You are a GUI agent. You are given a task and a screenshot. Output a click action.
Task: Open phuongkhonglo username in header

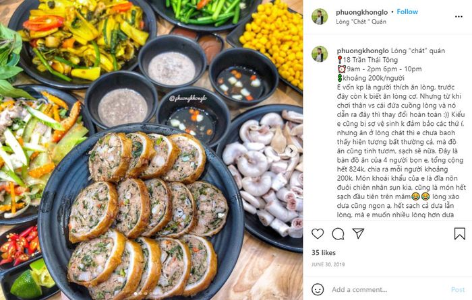point(362,12)
